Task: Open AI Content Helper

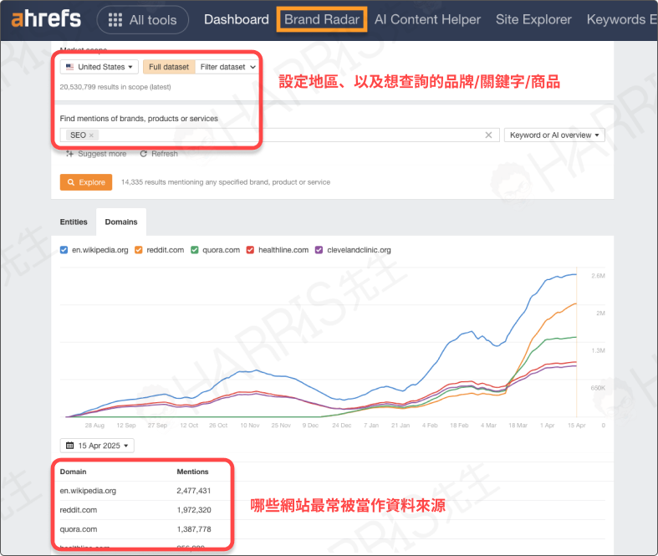Action: (x=427, y=19)
